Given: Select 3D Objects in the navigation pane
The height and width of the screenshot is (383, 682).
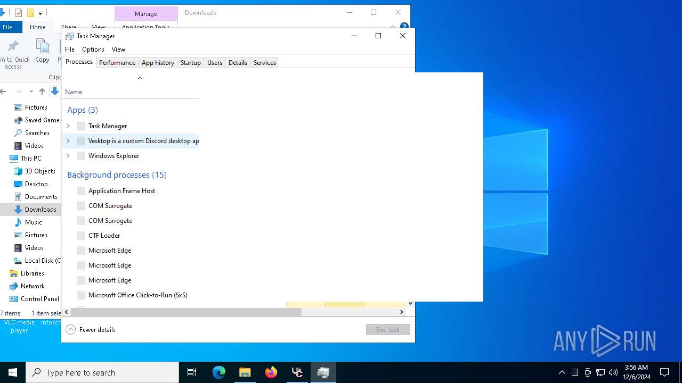Looking at the screenshot, I should tap(40, 171).
